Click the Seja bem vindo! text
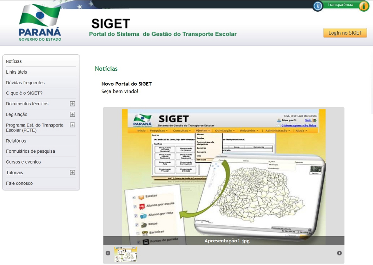The image size is (373, 265). [120, 91]
